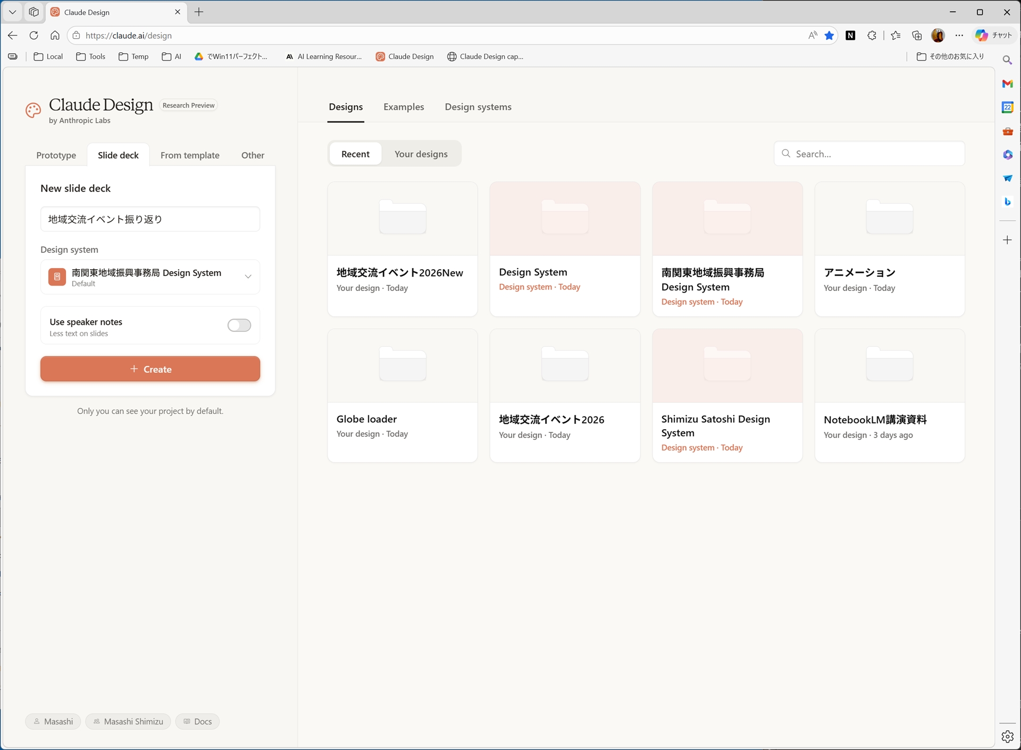Switch to the Your designs filter
Viewport: 1021px width, 750px height.
pyautogui.click(x=421, y=154)
